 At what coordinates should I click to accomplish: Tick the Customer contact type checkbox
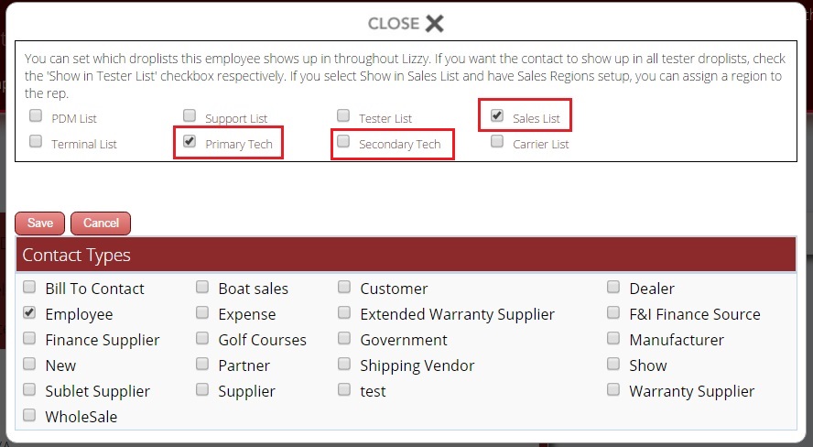click(x=344, y=288)
